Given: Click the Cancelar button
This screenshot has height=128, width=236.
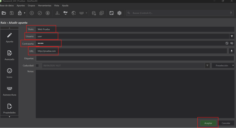Looking at the screenshot, I should click(x=226, y=123).
